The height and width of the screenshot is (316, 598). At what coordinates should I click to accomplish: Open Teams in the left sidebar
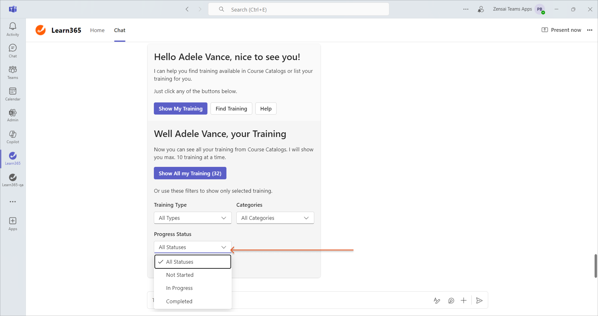pos(13,73)
